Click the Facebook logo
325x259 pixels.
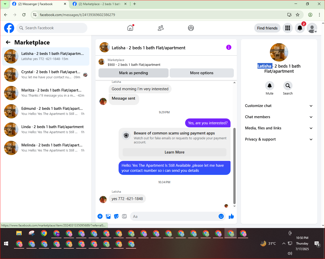[x=9, y=28]
